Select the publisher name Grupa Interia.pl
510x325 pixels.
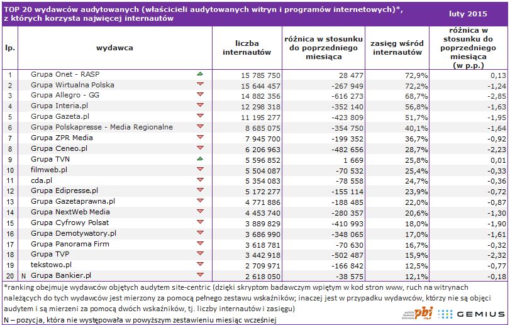click(60, 106)
